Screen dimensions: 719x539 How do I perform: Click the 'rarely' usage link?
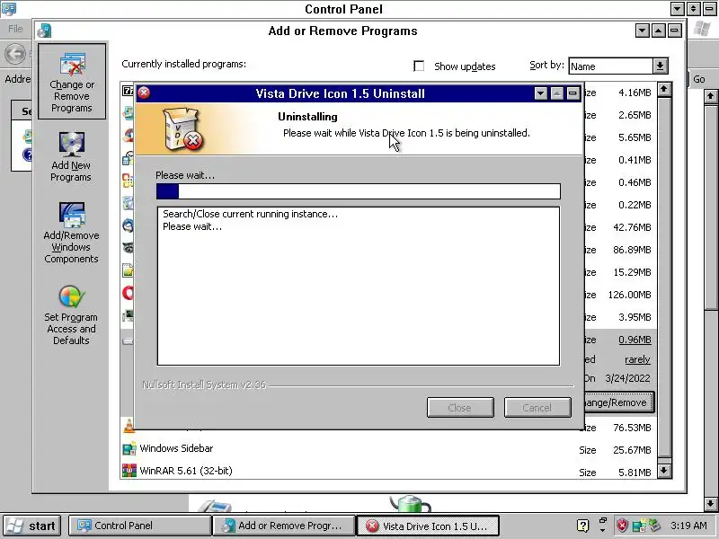pyautogui.click(x=637, y=359)
